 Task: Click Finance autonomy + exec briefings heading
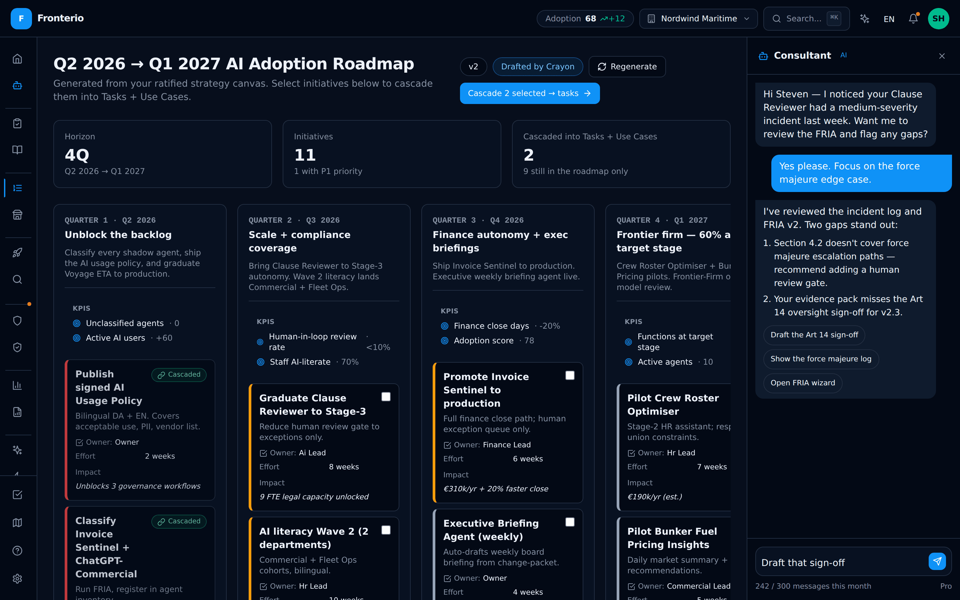500,241
